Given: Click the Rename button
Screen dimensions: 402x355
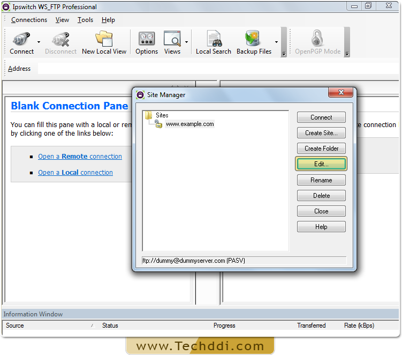Looking at the screenshot, I should coord(321,180).
